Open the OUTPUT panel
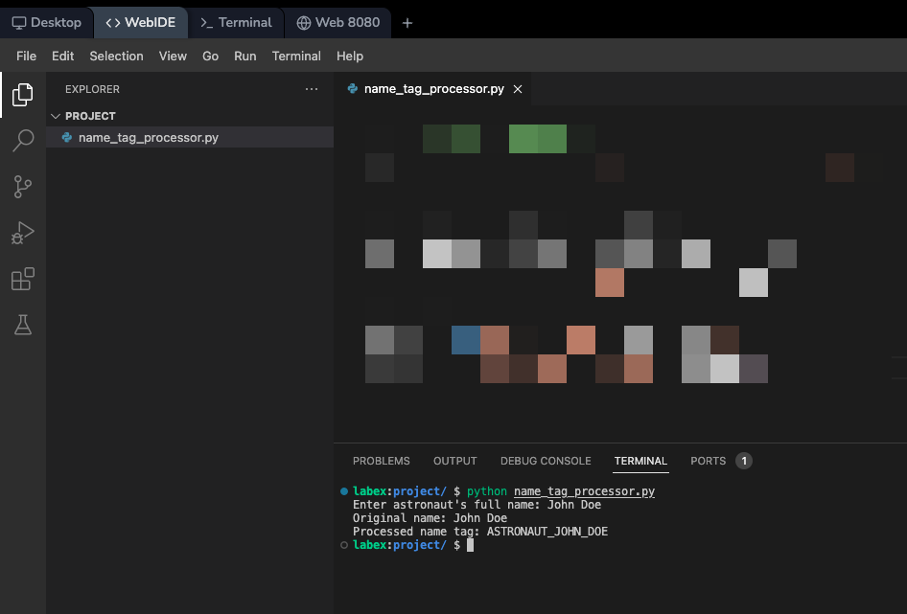 click(454, 461)
